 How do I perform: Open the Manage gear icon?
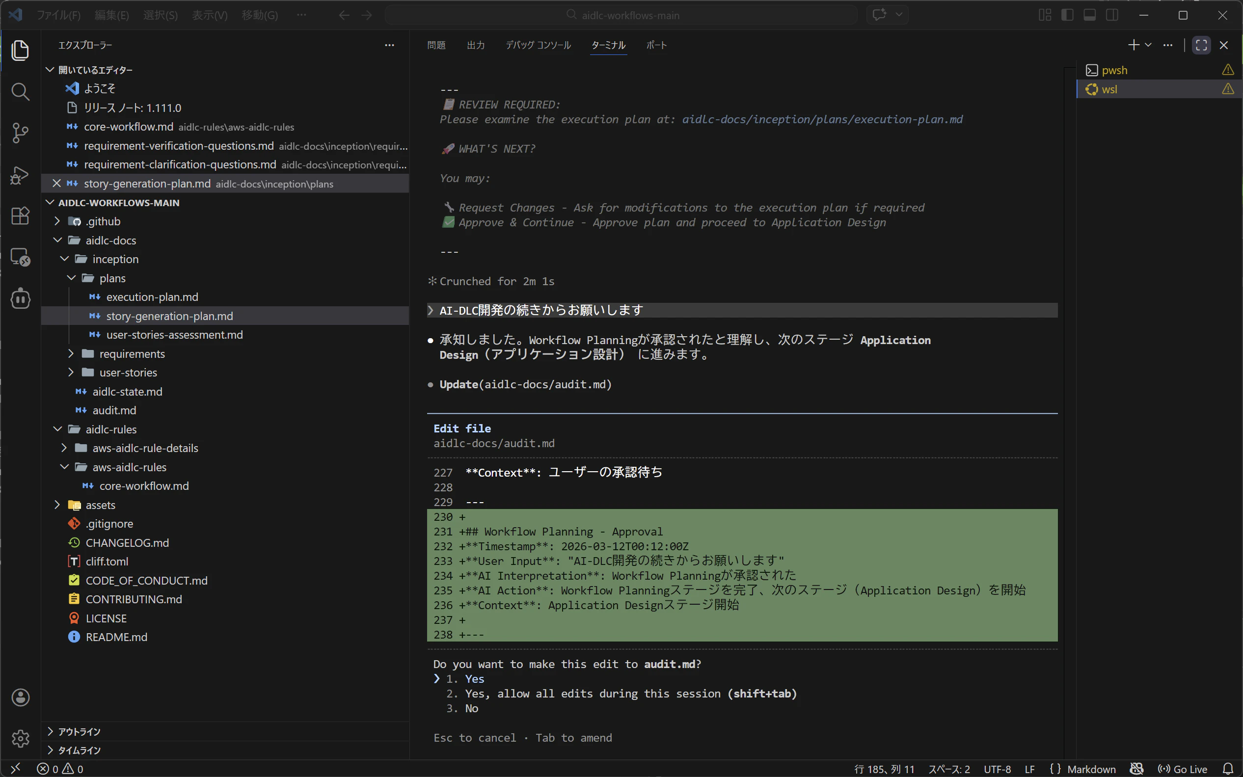20,738
